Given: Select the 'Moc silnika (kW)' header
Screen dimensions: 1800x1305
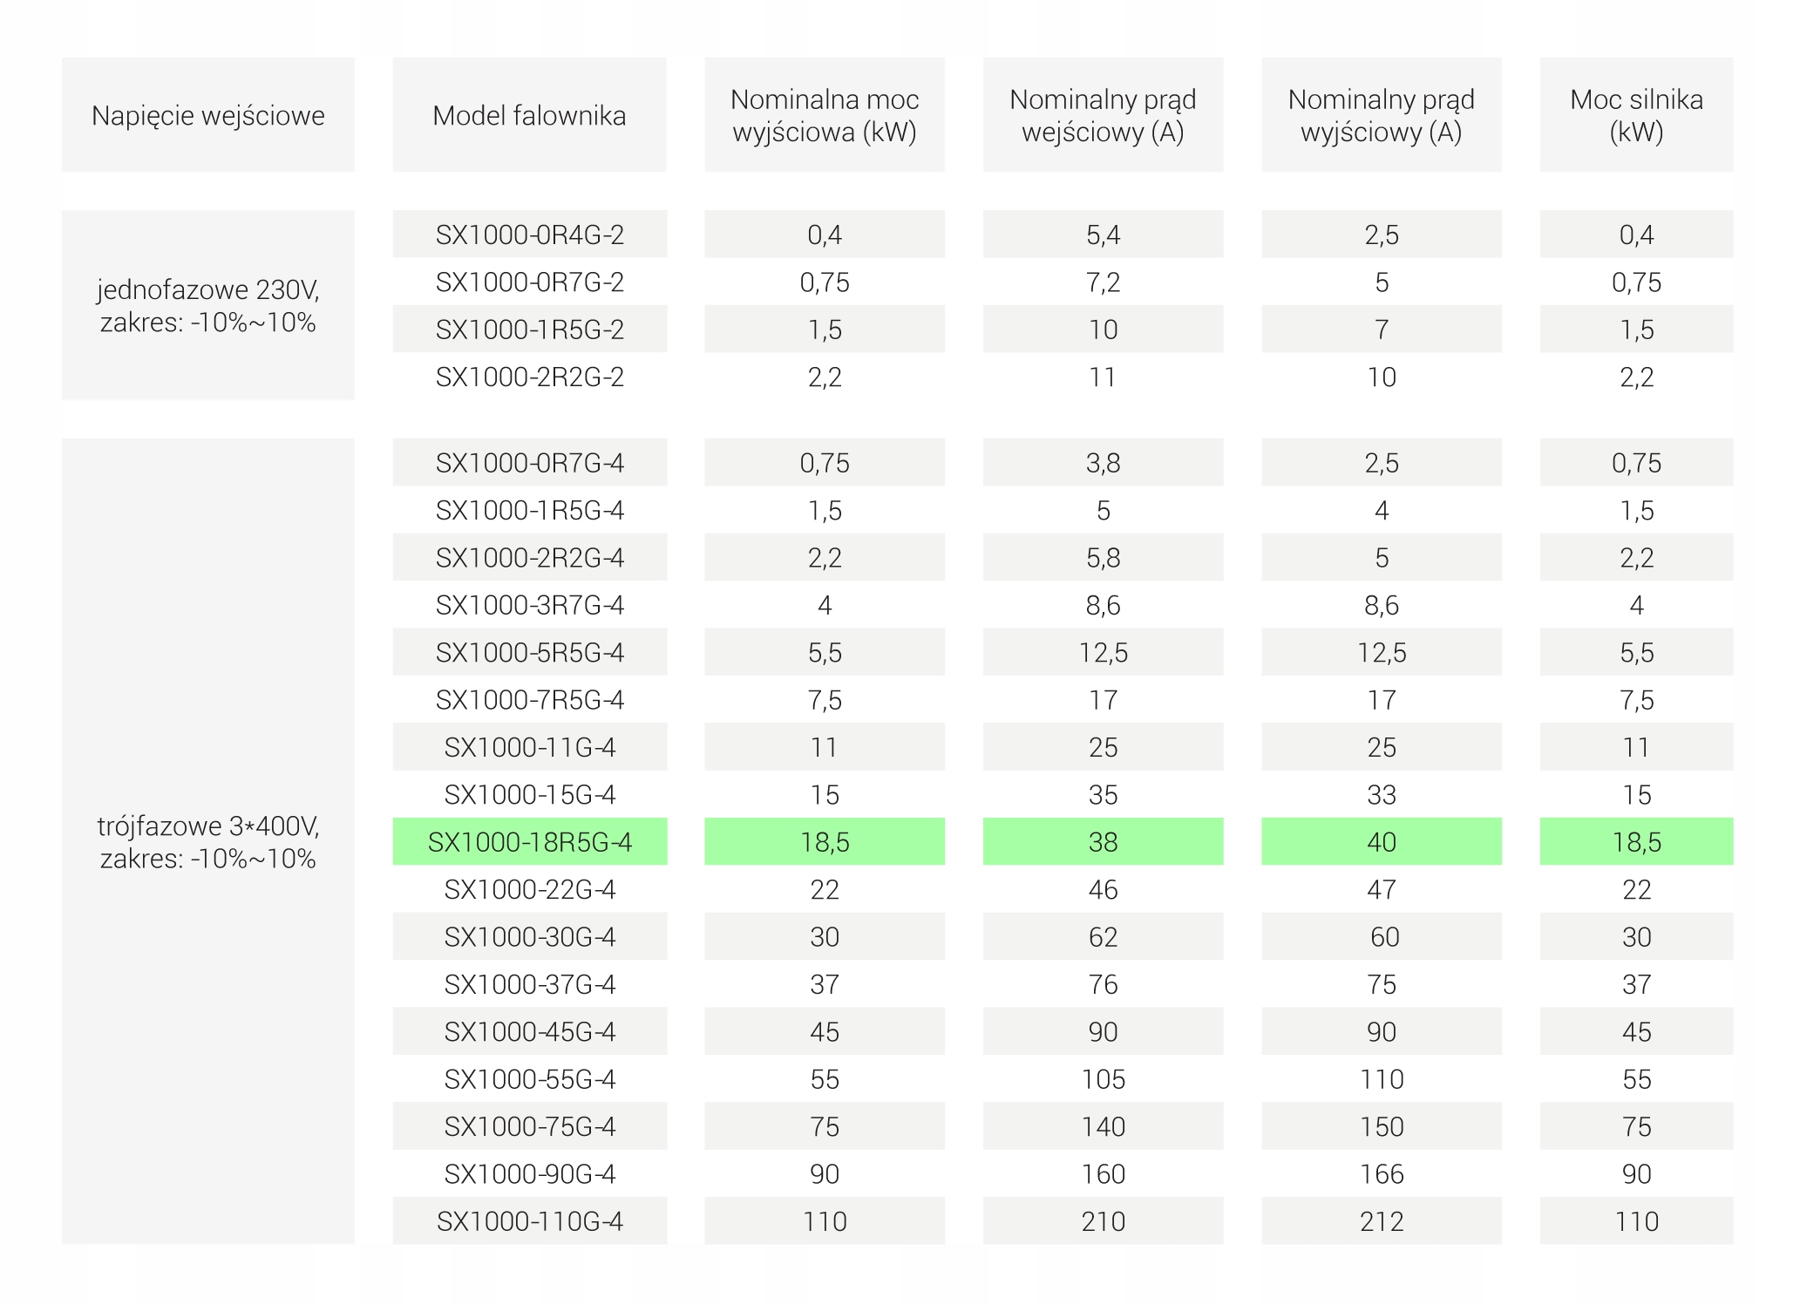Looking at the screenshot, I should click(1636, 115).
